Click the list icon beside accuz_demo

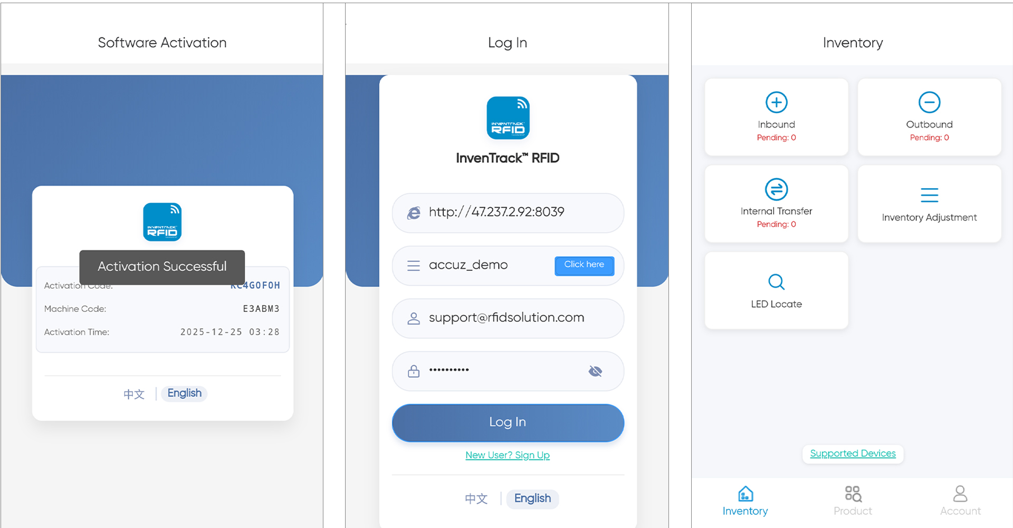(414, 266)
